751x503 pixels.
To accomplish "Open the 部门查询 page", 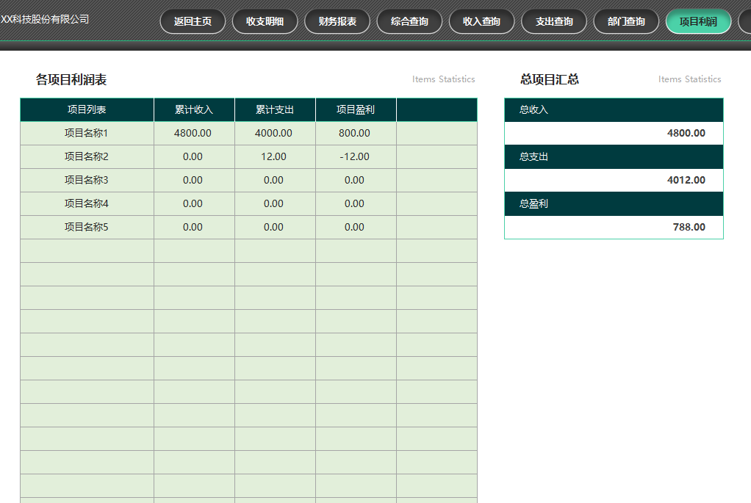I will point(626,21).
